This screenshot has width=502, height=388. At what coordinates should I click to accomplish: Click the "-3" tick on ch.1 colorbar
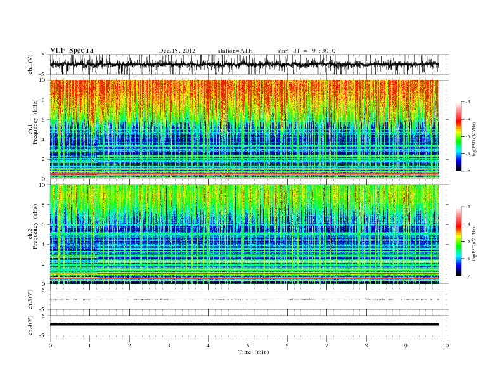click(x=467, y=102)
